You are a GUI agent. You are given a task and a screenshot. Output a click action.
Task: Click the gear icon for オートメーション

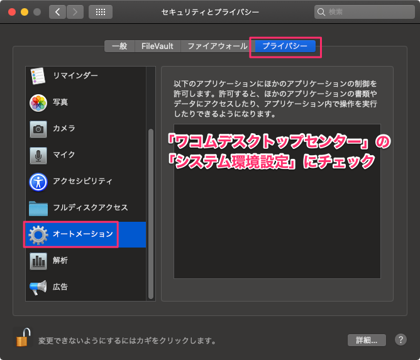[x=38, y=235]
